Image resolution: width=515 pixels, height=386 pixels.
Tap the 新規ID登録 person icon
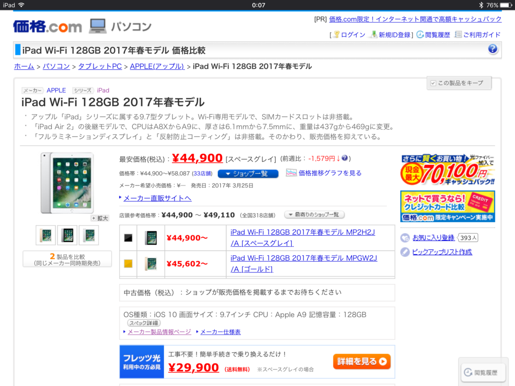pyautogui.click(x=374, y=35)
